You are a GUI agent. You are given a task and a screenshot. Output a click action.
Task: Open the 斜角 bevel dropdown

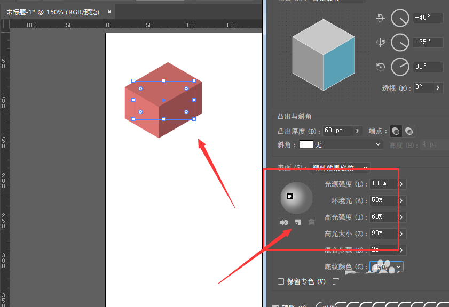click(341, 144)
